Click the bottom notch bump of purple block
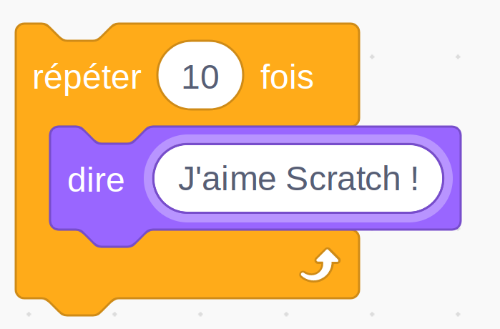500x329 pixels. pos(114,239)
